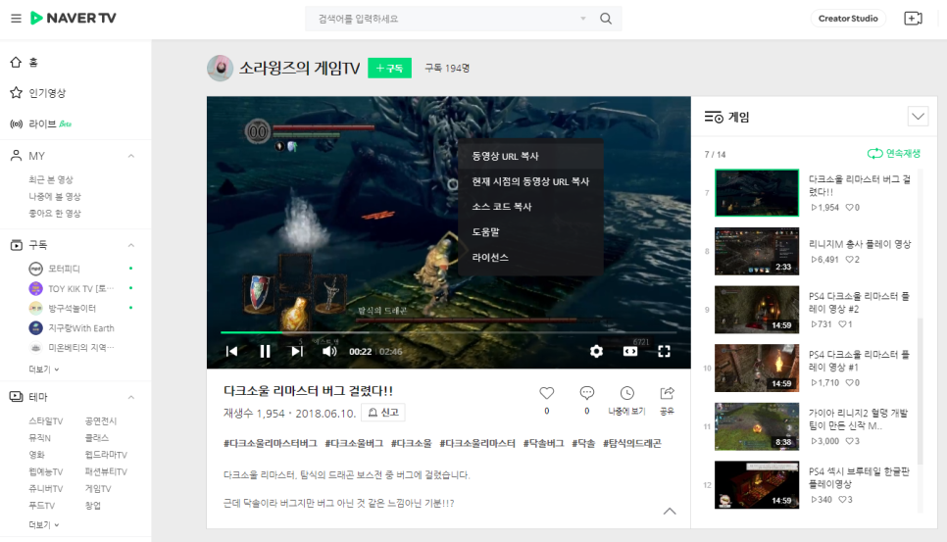This screenshot has height=542, width=947.
Task: Open the hamburger menu icon
Action: tap(17, 18)
